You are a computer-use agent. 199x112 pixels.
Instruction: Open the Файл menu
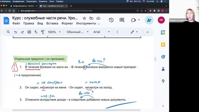(16, 24)
